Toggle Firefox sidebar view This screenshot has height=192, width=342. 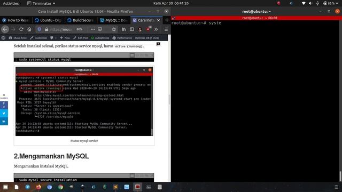[x=132, y=29]
